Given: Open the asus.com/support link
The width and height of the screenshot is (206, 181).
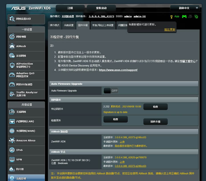Looking at the screenshot, I should pos(118,70).
